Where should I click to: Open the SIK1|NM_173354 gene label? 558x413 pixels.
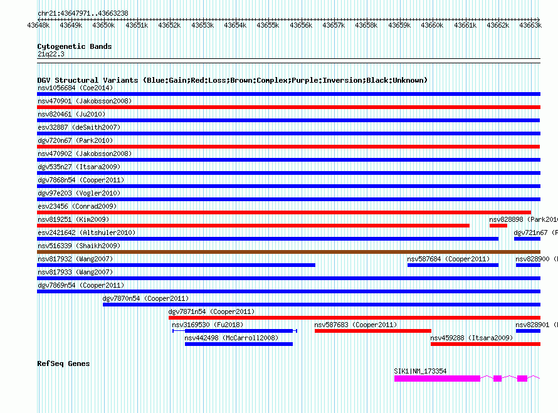(420, 371)
